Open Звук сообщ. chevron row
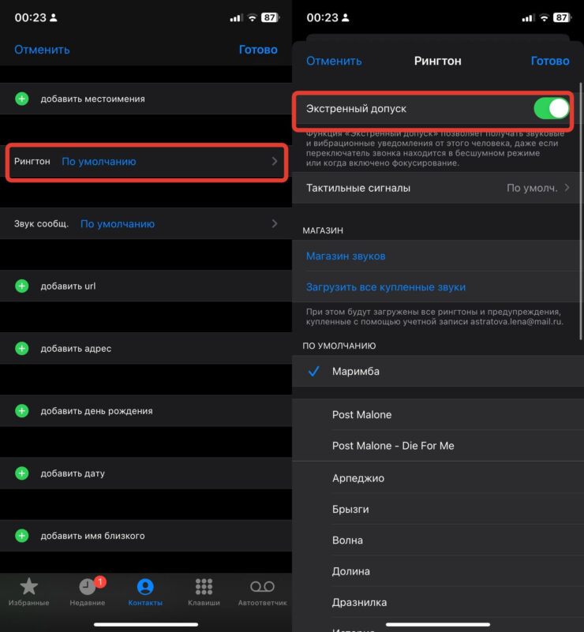This screenshot has height=632, width=584. 146,224
